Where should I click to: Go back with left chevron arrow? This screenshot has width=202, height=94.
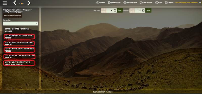(x=15, y=3)
